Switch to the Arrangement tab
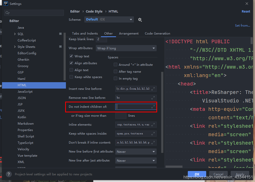This screenshot has width=255, height=182. tap(129, 33)
